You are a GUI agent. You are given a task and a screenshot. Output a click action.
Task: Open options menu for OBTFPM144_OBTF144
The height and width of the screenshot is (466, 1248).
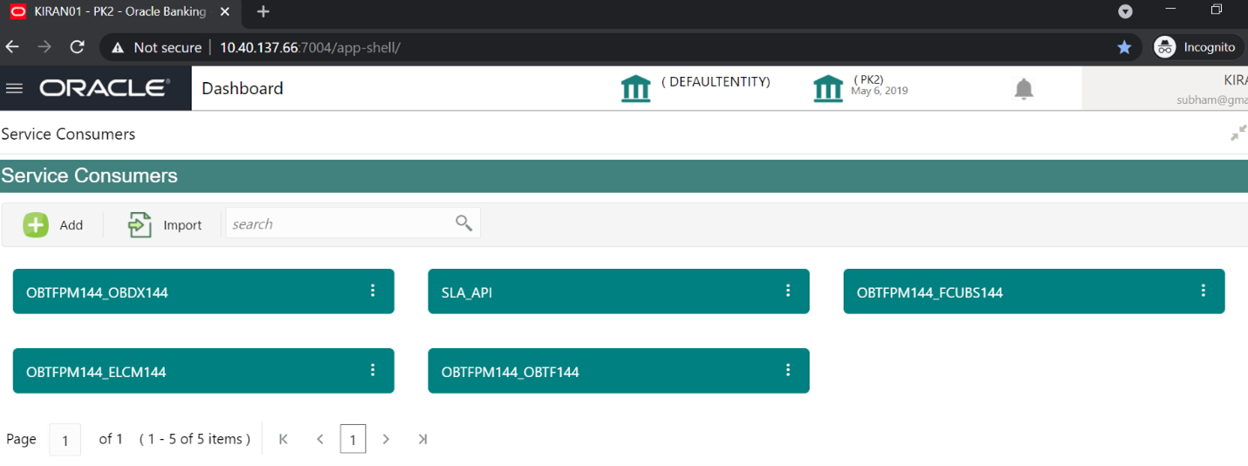[788, 370]
